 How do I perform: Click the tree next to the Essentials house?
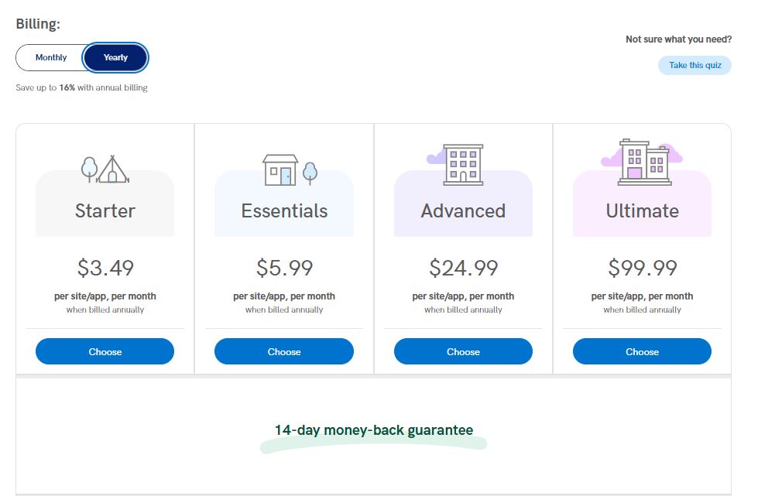tap(310, 172)
